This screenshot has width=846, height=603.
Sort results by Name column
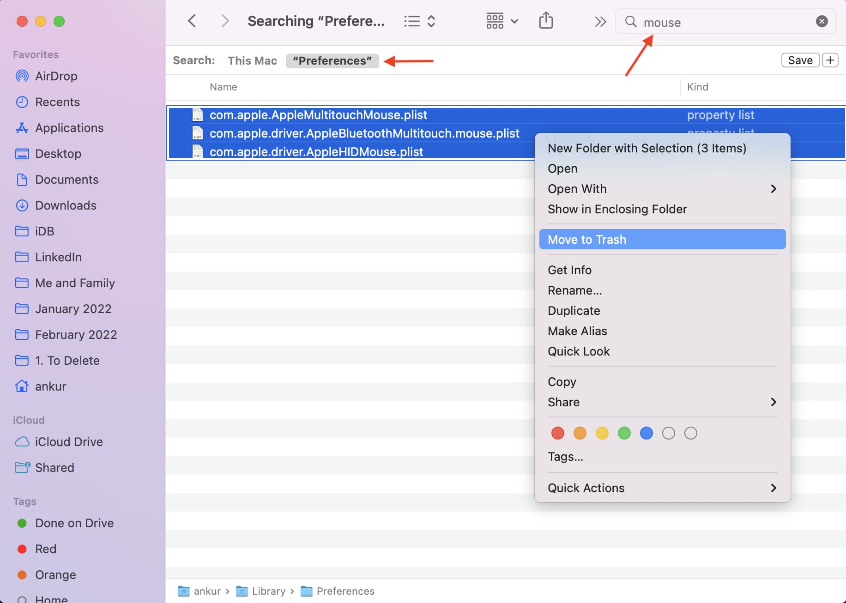pos(224,87)
